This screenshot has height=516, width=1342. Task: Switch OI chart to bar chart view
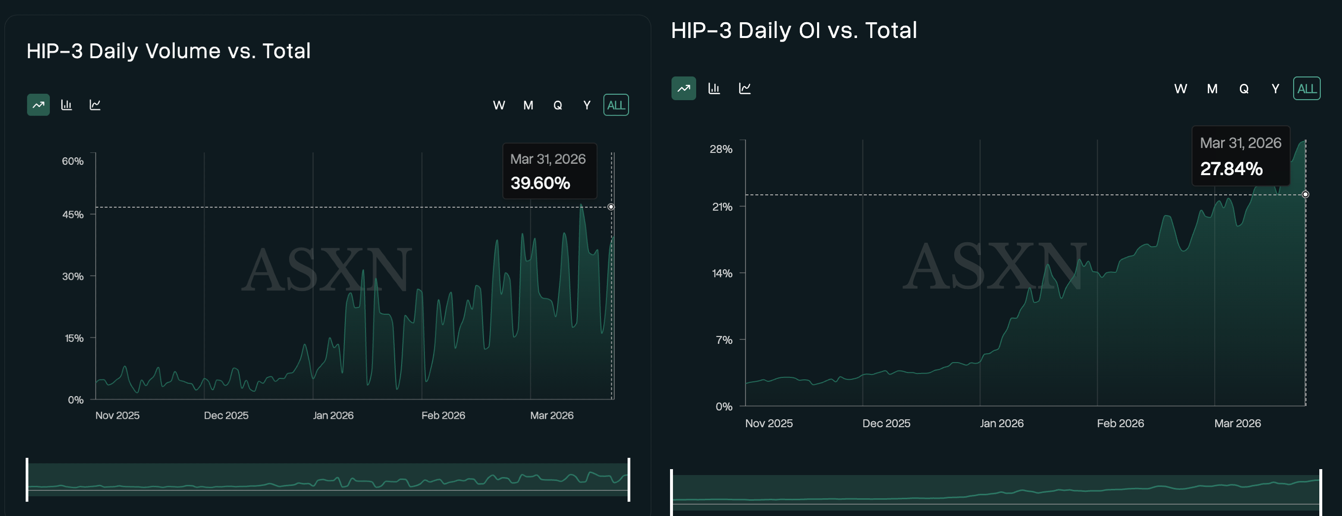coord(714,88)
